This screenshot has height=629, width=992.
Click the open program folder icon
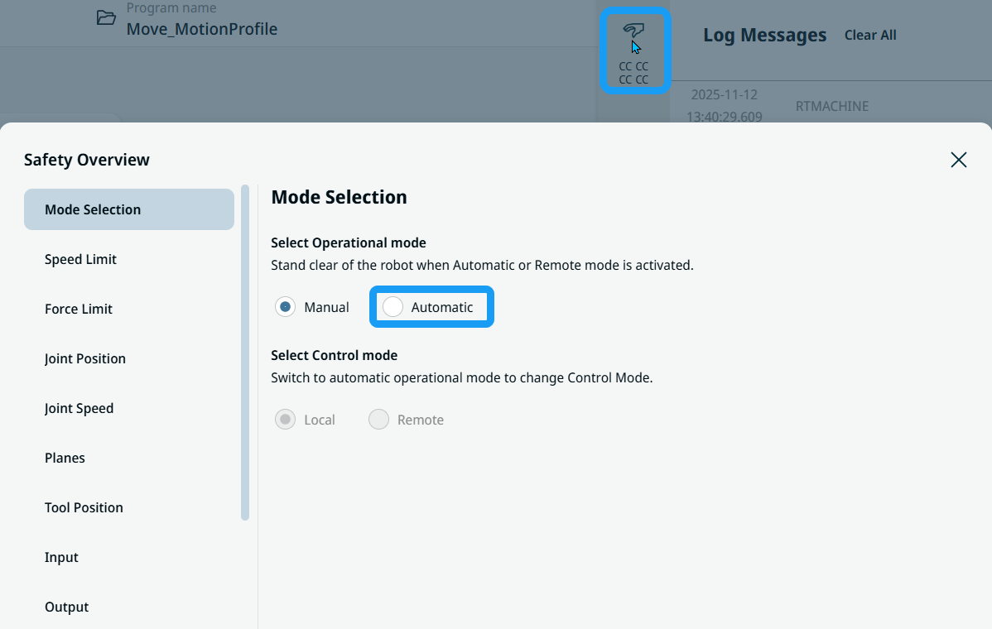(x=106, y=18)
